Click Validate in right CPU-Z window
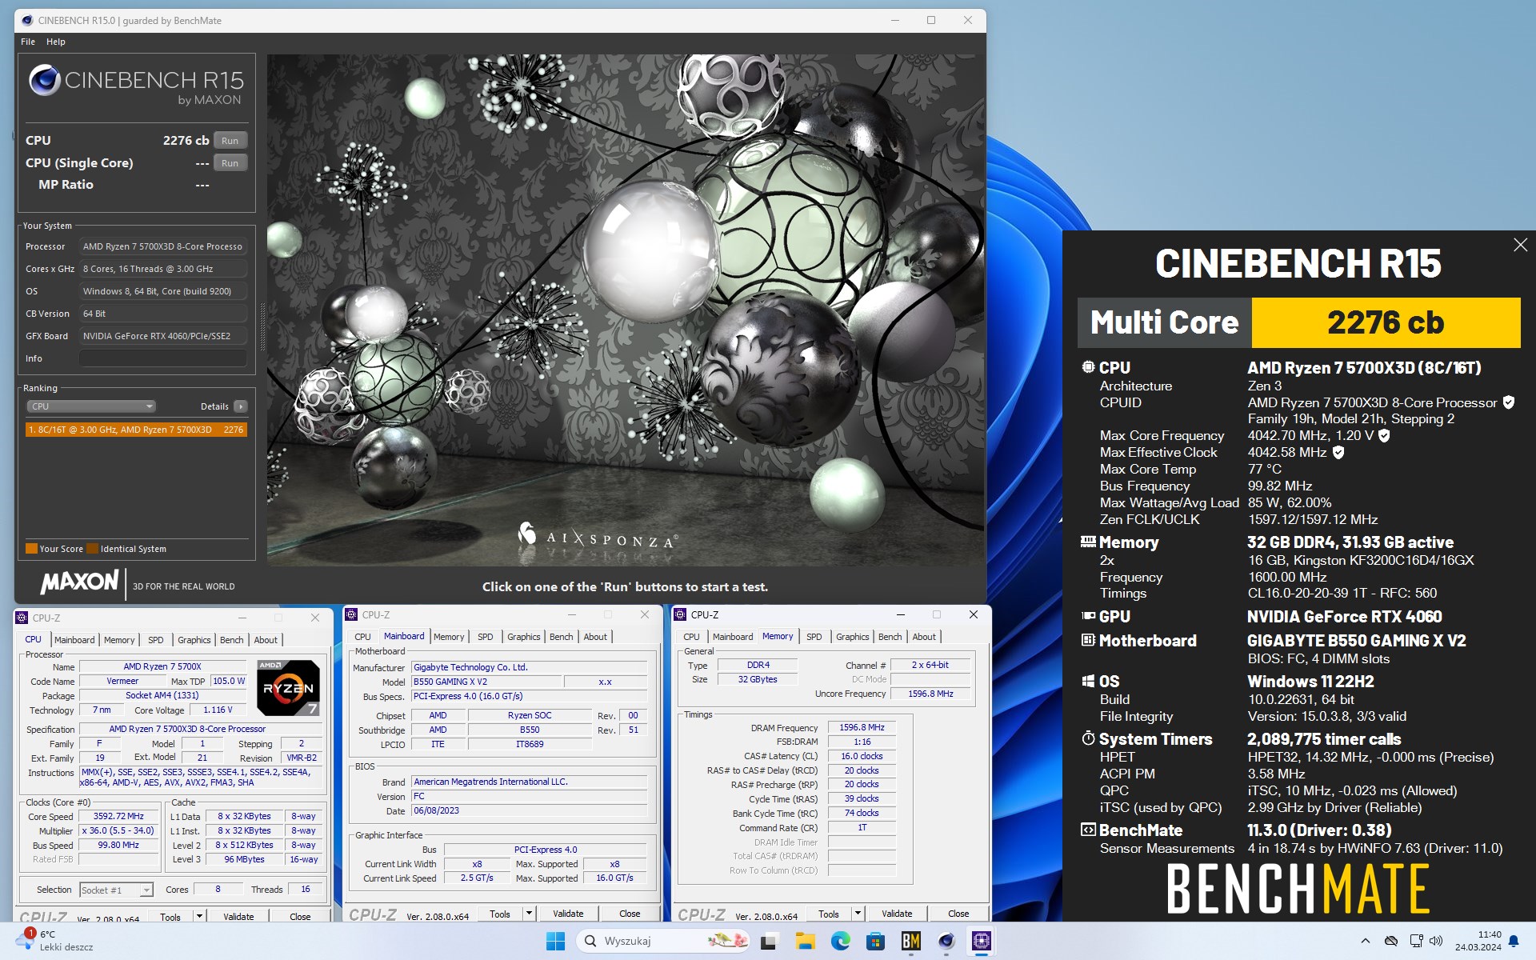This screenshot has height=960, width=1536. tap(897, 914)
